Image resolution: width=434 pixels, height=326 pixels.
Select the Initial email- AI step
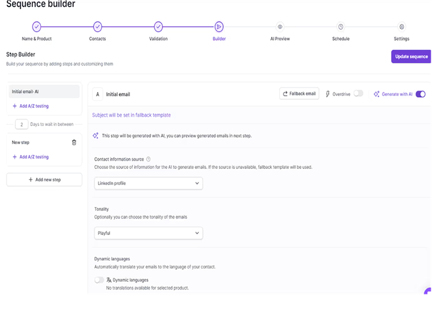[44, 92]
